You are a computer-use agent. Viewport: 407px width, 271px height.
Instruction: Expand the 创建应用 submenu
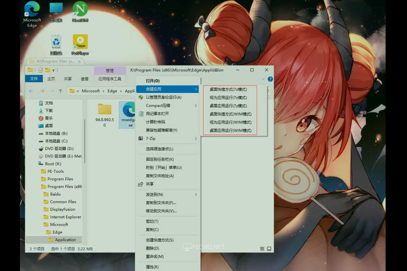[x=167, y=89]
